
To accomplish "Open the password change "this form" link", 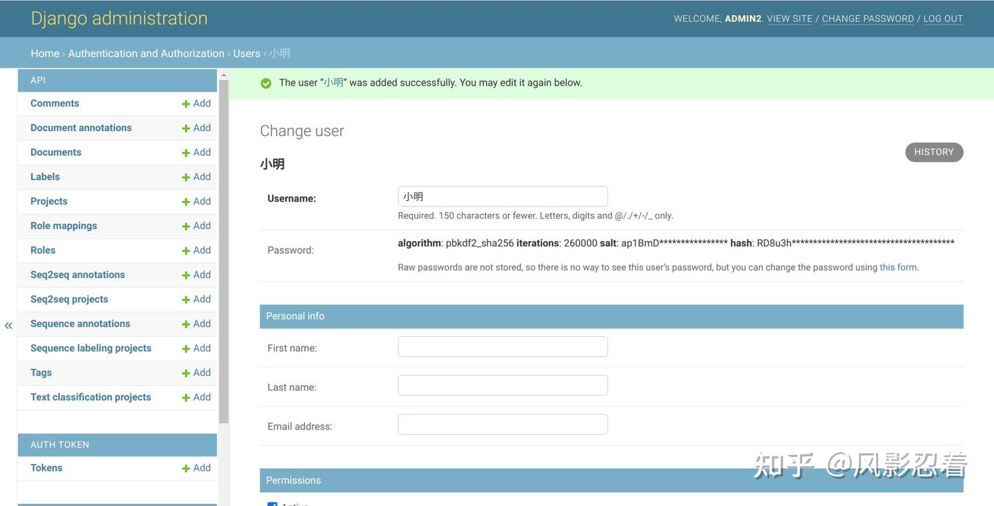I will [898, 267].
